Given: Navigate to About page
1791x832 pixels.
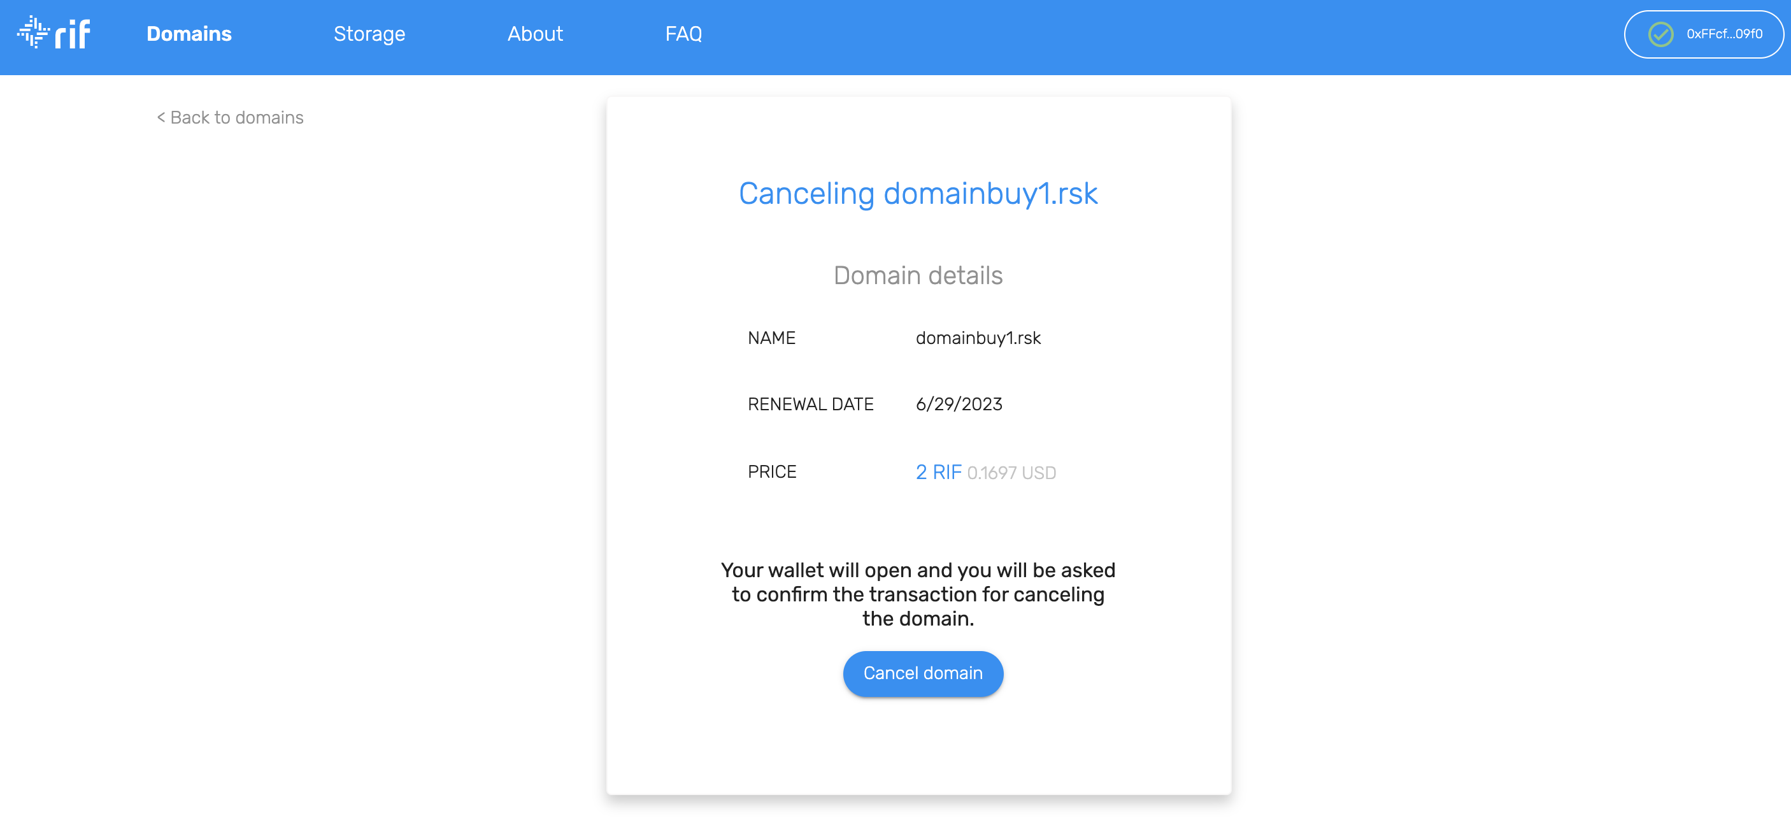Looking at the screenshot, I should (x=534, y=33).
